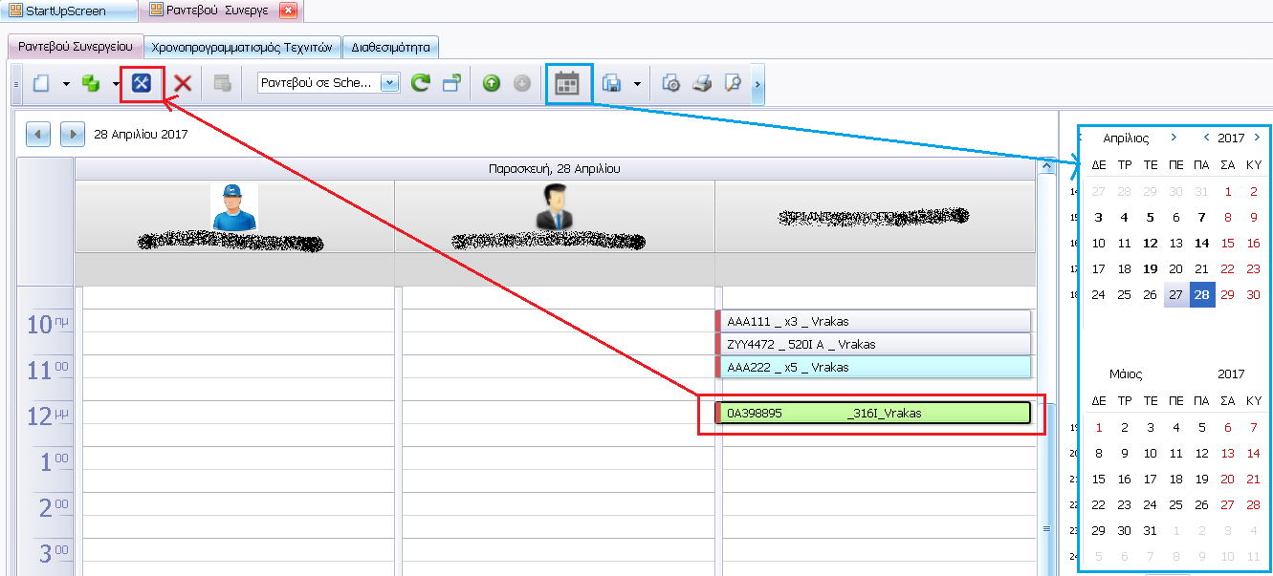Image resolution: width=1273 pixels, height=576 pixels.
Task: Click the green refresh arrow icon
Action: coord(420,84)
